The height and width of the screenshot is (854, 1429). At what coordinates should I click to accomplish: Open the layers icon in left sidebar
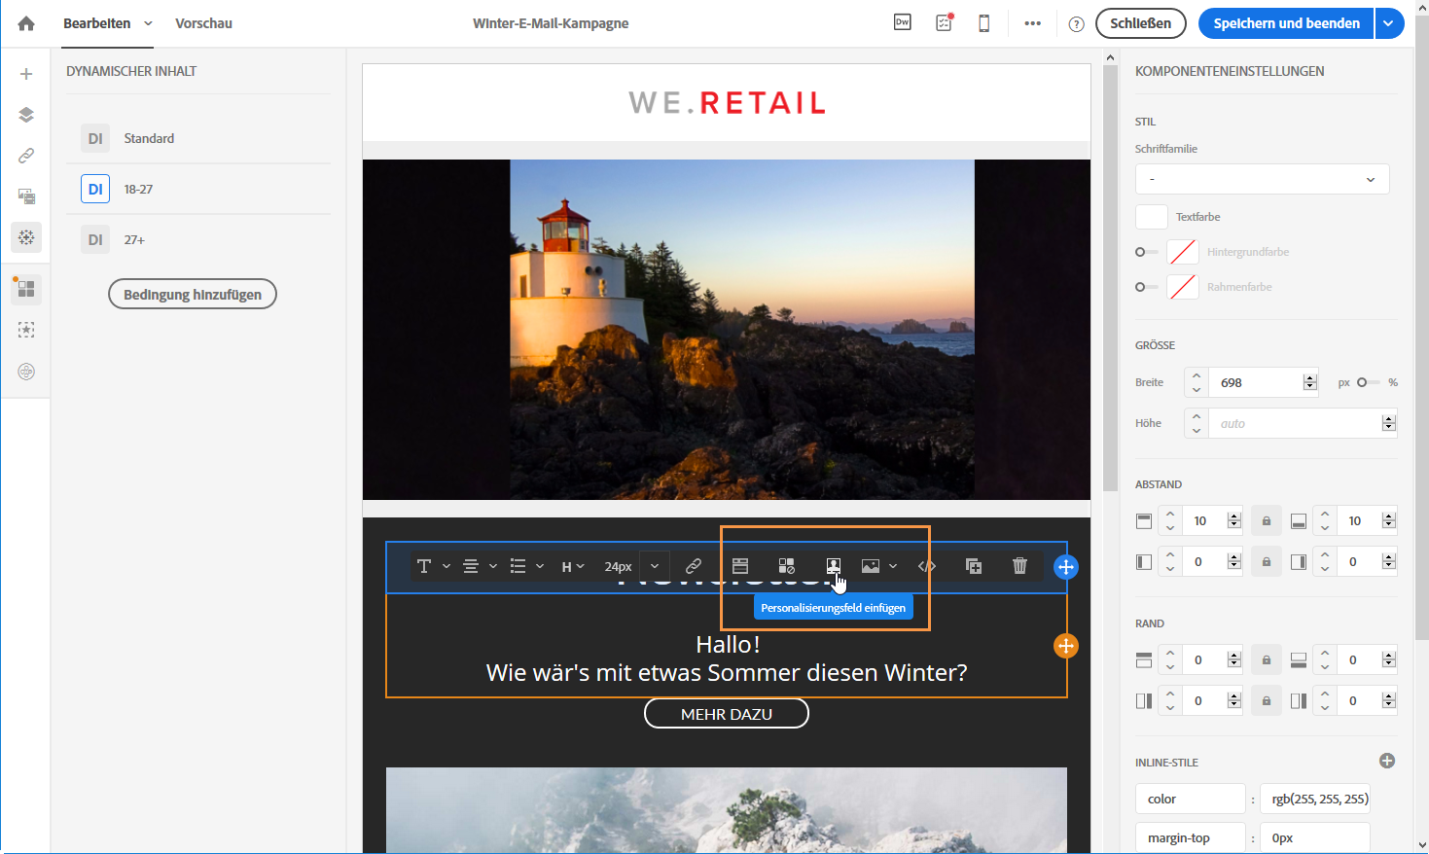point(26,115)
